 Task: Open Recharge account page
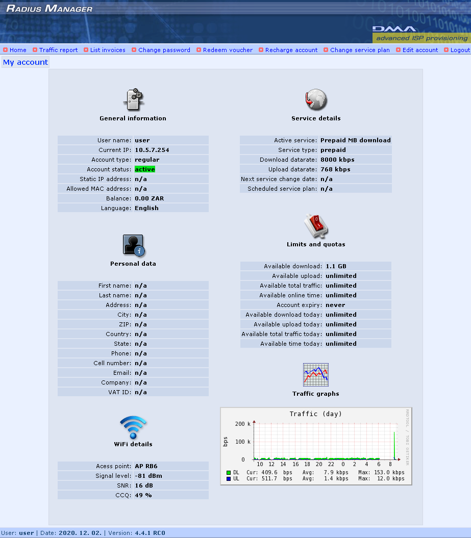point(291,50)
